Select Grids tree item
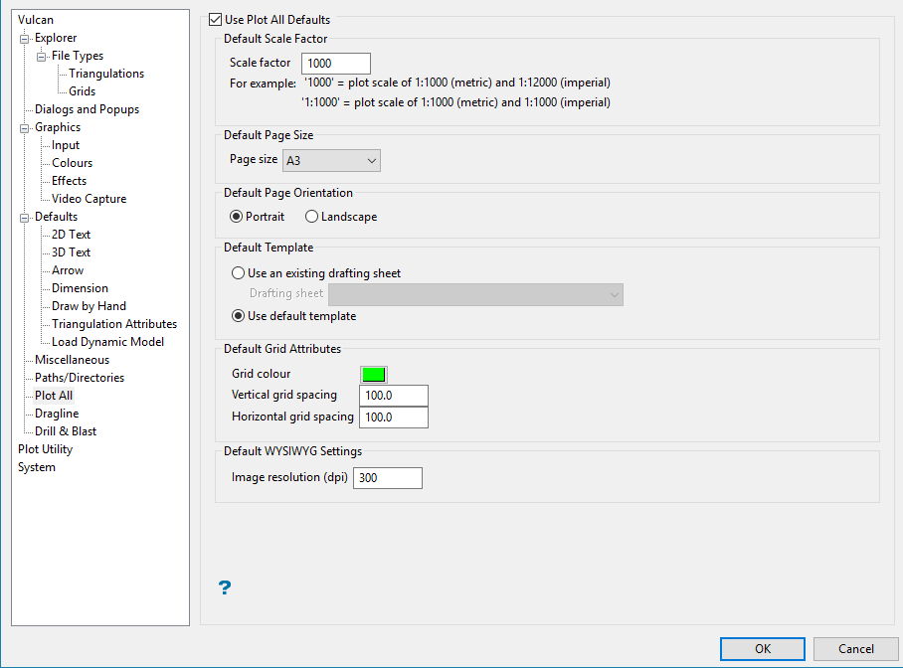This screenshot has width=903, height=668. tap(82, 91)
